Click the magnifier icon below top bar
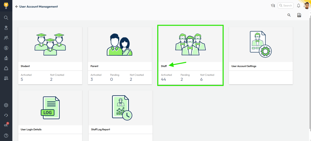The width and height of the screenshot is (311, 141). (289, 15)
